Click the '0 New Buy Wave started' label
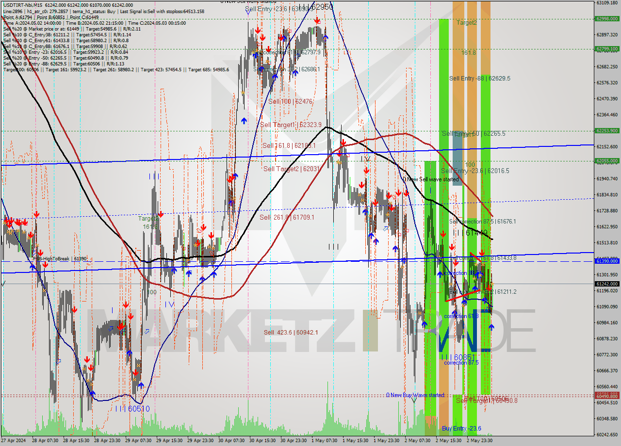This screenshot has width=621, height=446. 415,395
